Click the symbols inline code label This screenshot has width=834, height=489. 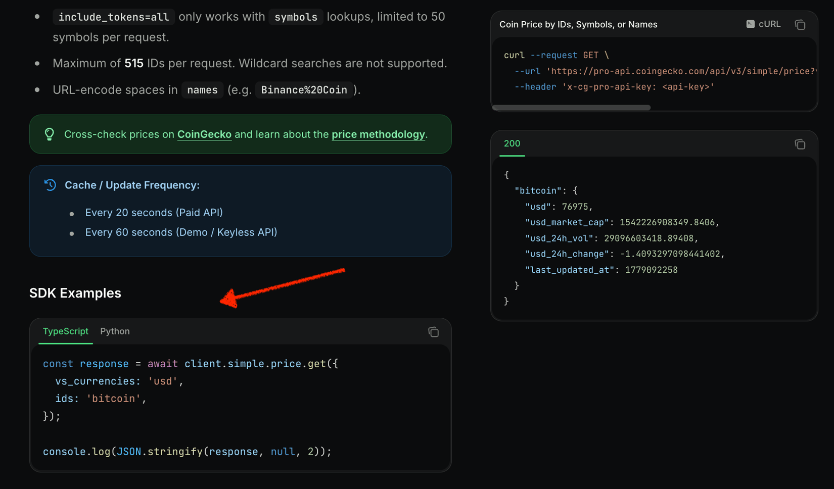pos(296,17)
